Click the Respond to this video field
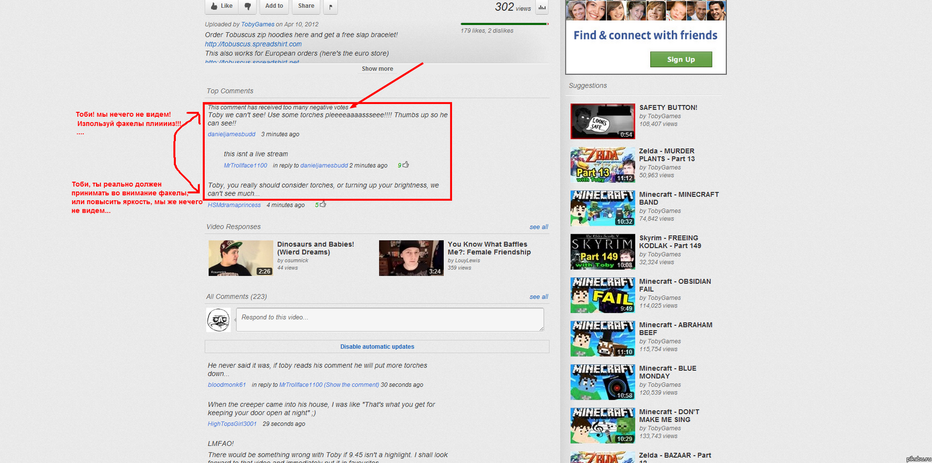 pyautogui.click(x=389, y=320)
